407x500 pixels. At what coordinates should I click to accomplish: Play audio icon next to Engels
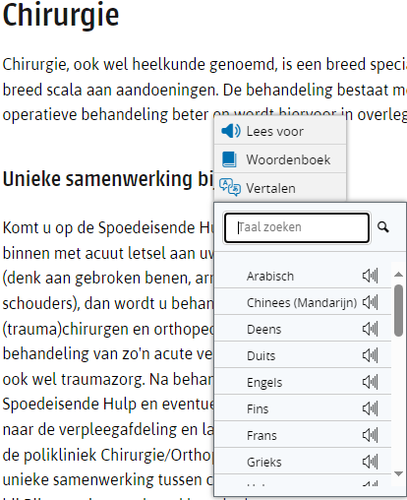pos(371,382)
